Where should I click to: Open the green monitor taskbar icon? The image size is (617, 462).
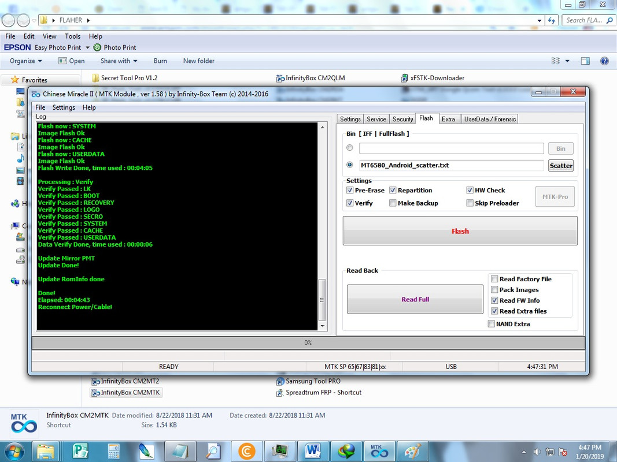(x=280, y=452)
